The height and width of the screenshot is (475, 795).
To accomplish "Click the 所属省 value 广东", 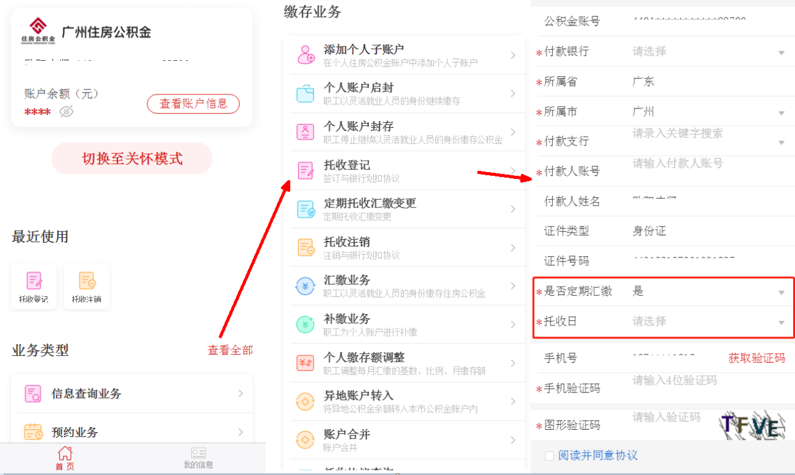I will pyautogui.click(x=643, y=81).
